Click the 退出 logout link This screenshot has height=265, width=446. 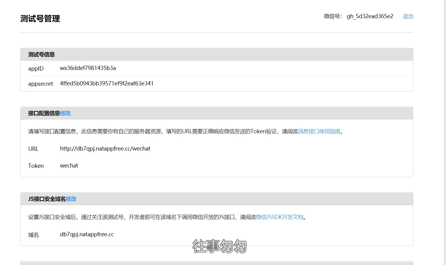click(x=408, y=16)
